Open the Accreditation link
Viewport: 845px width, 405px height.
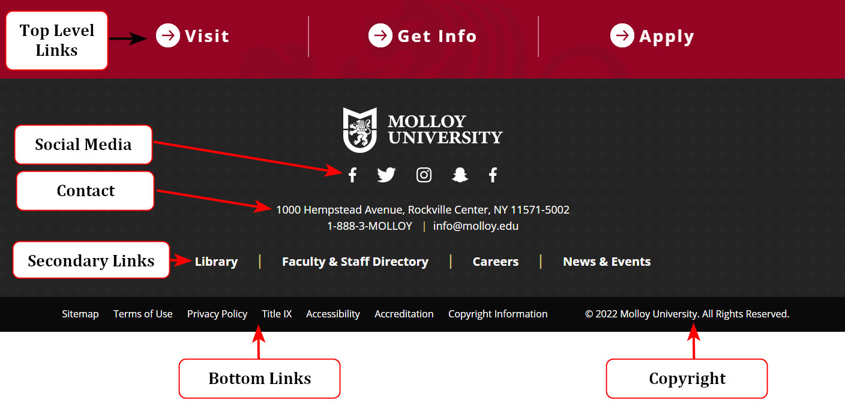click(x=404, y=314)
